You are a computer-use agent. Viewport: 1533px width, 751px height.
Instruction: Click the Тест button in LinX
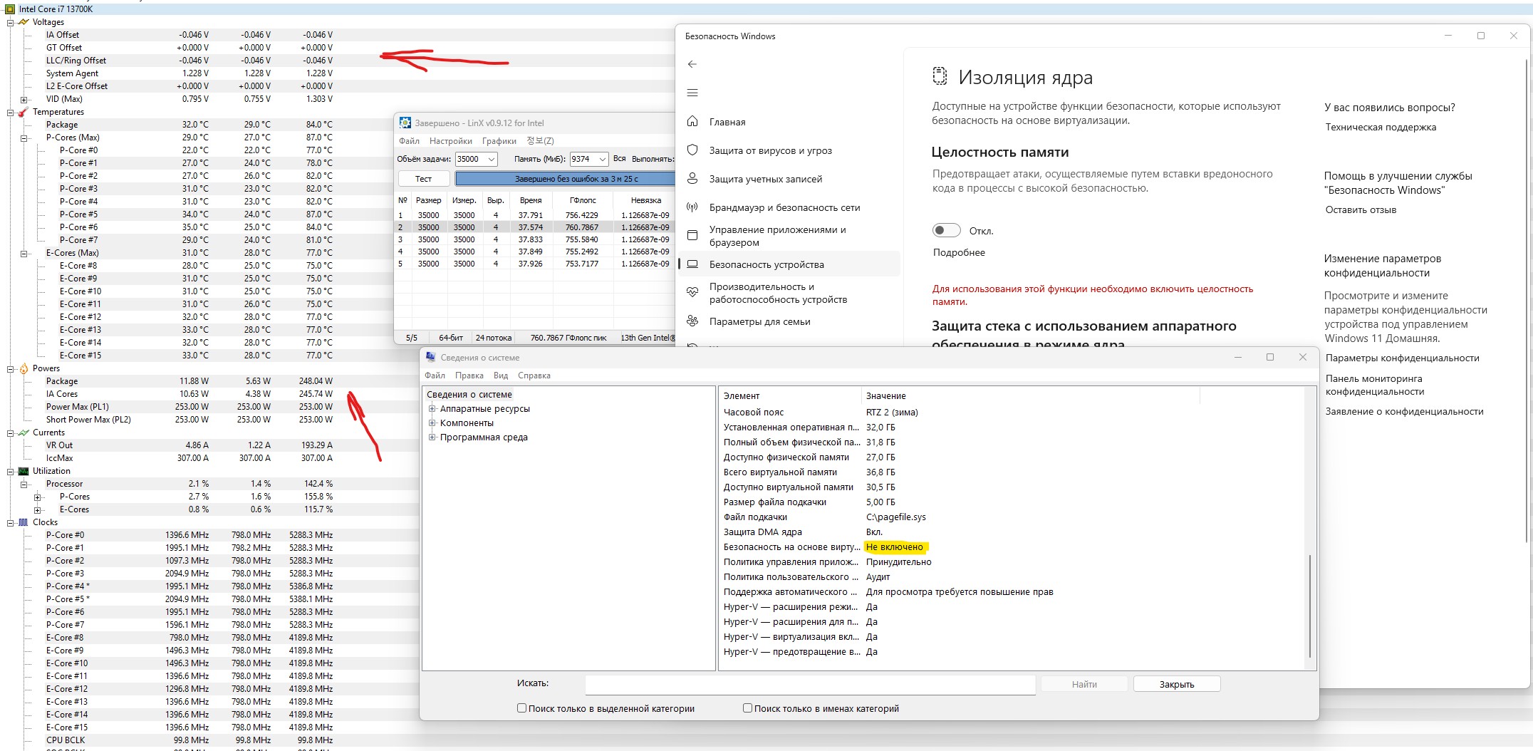coord(423,179)
